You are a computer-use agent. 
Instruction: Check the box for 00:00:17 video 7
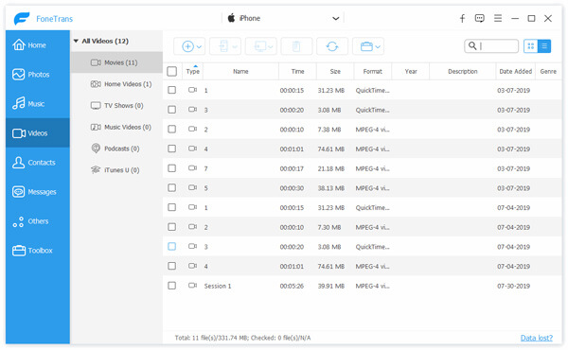[172, 168]
